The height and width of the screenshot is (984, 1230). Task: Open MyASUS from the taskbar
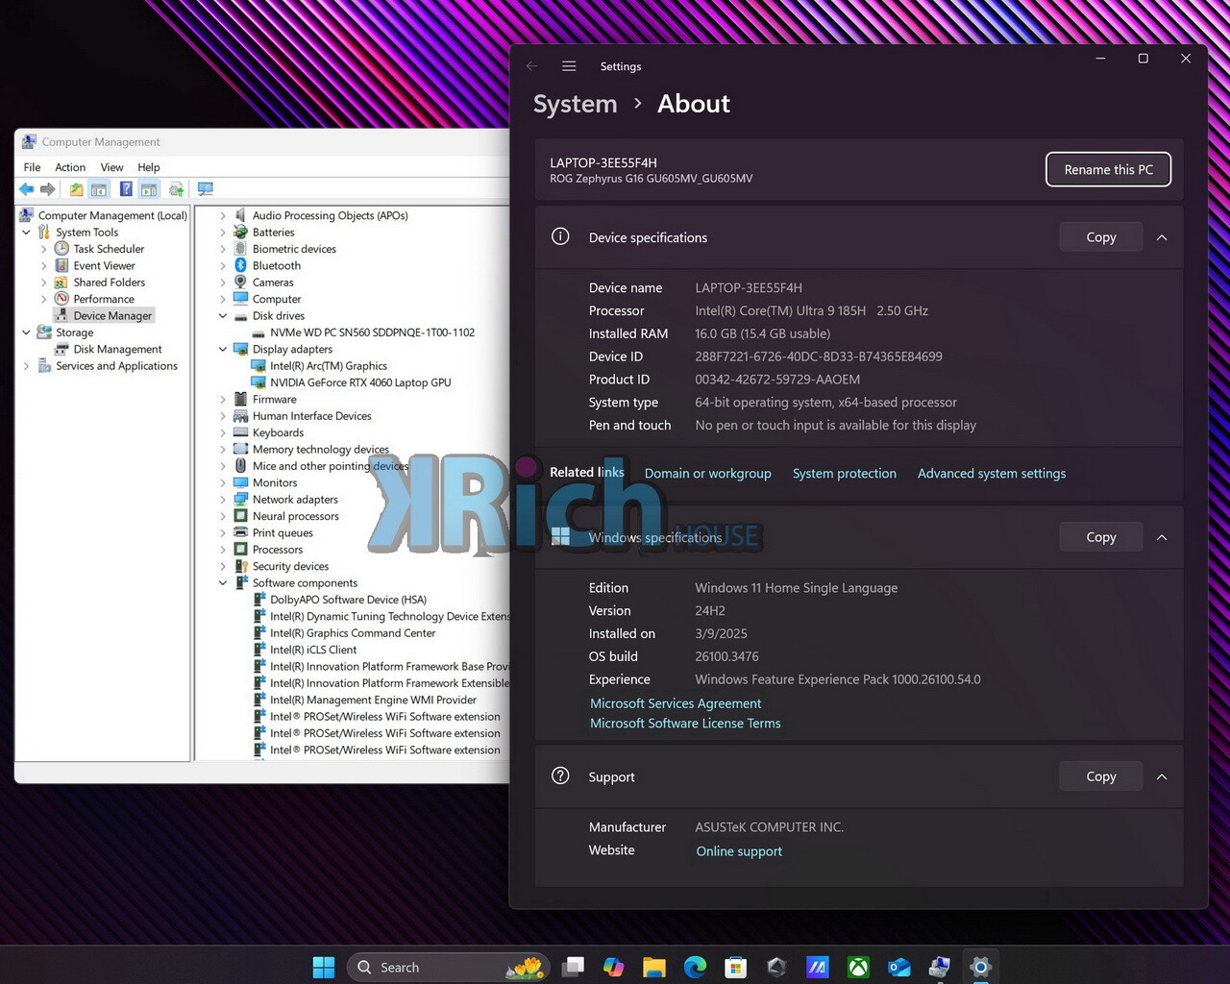pos(818,967)
